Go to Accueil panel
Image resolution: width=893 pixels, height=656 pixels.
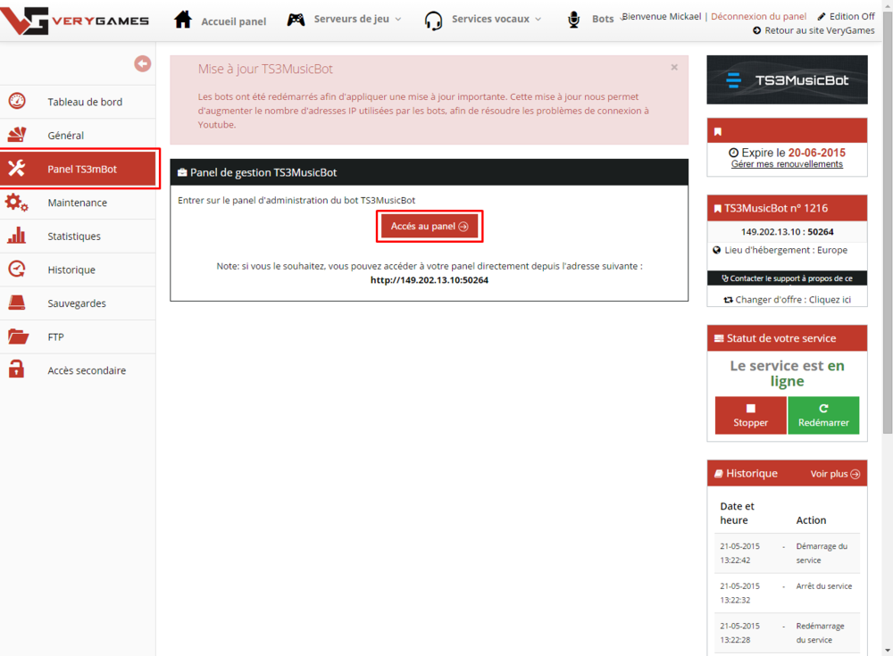pos(221,20)
